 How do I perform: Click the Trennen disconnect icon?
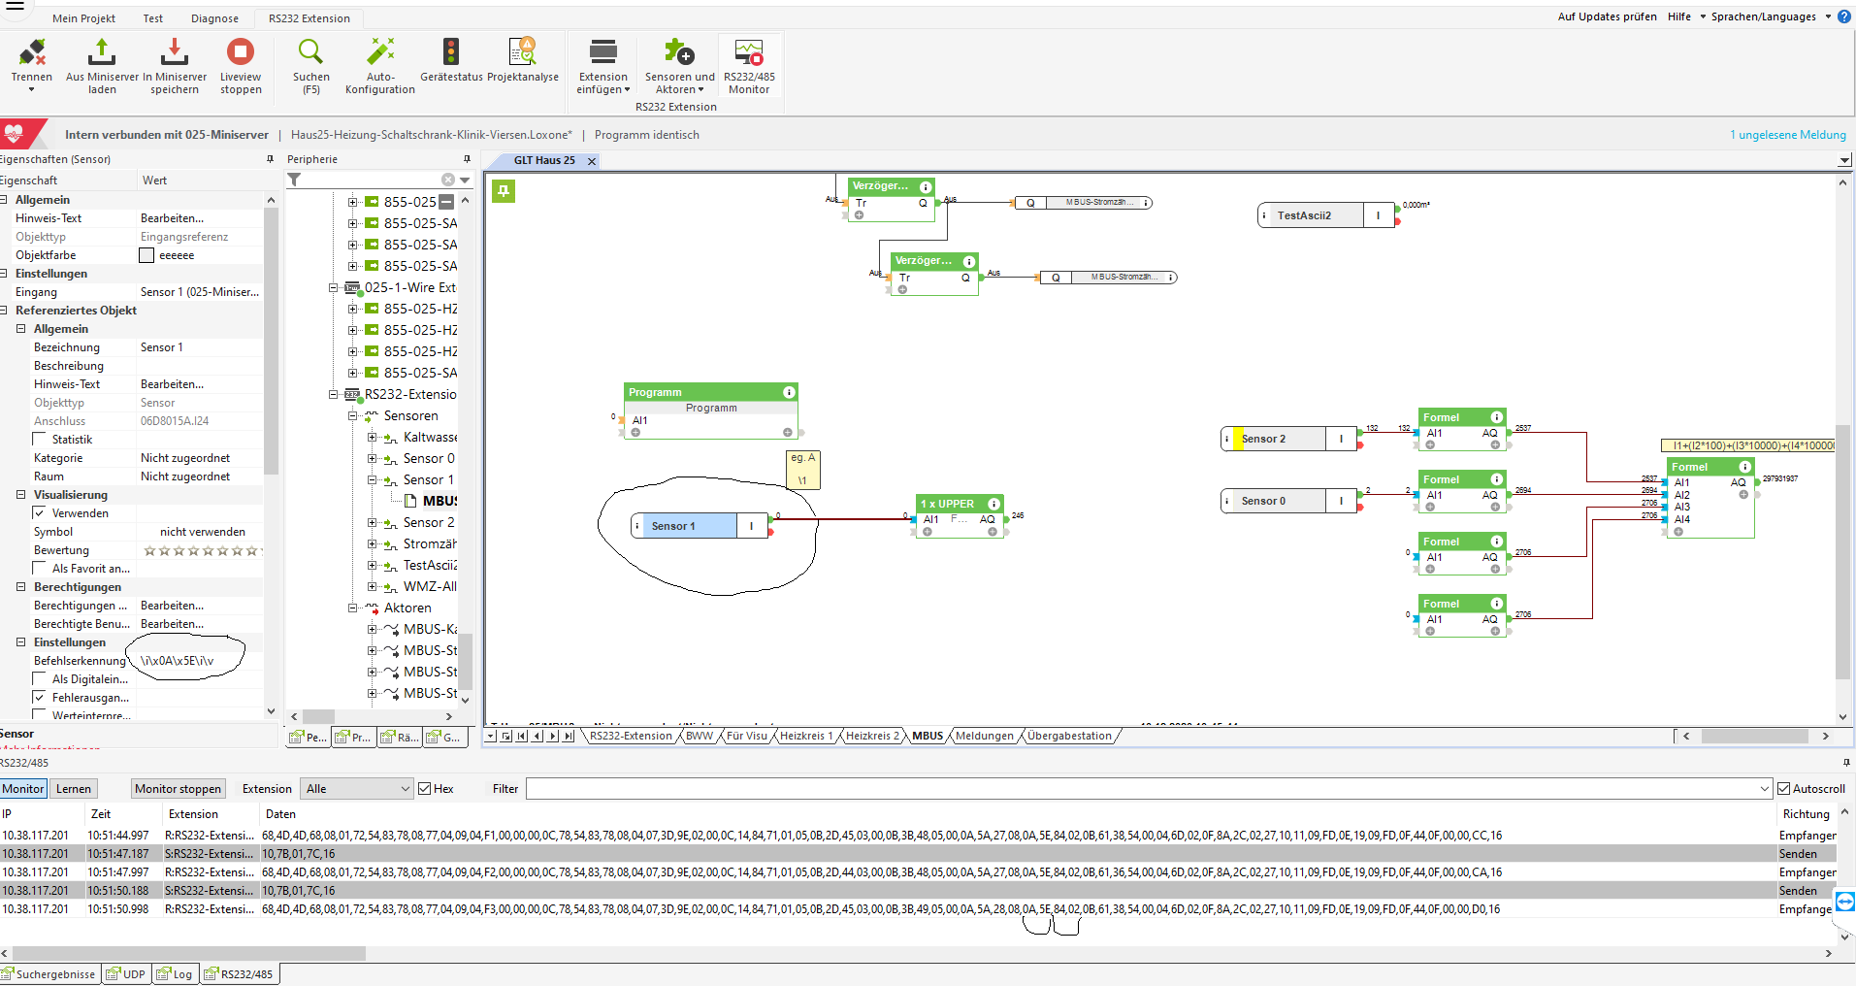[x=32, y=53]
